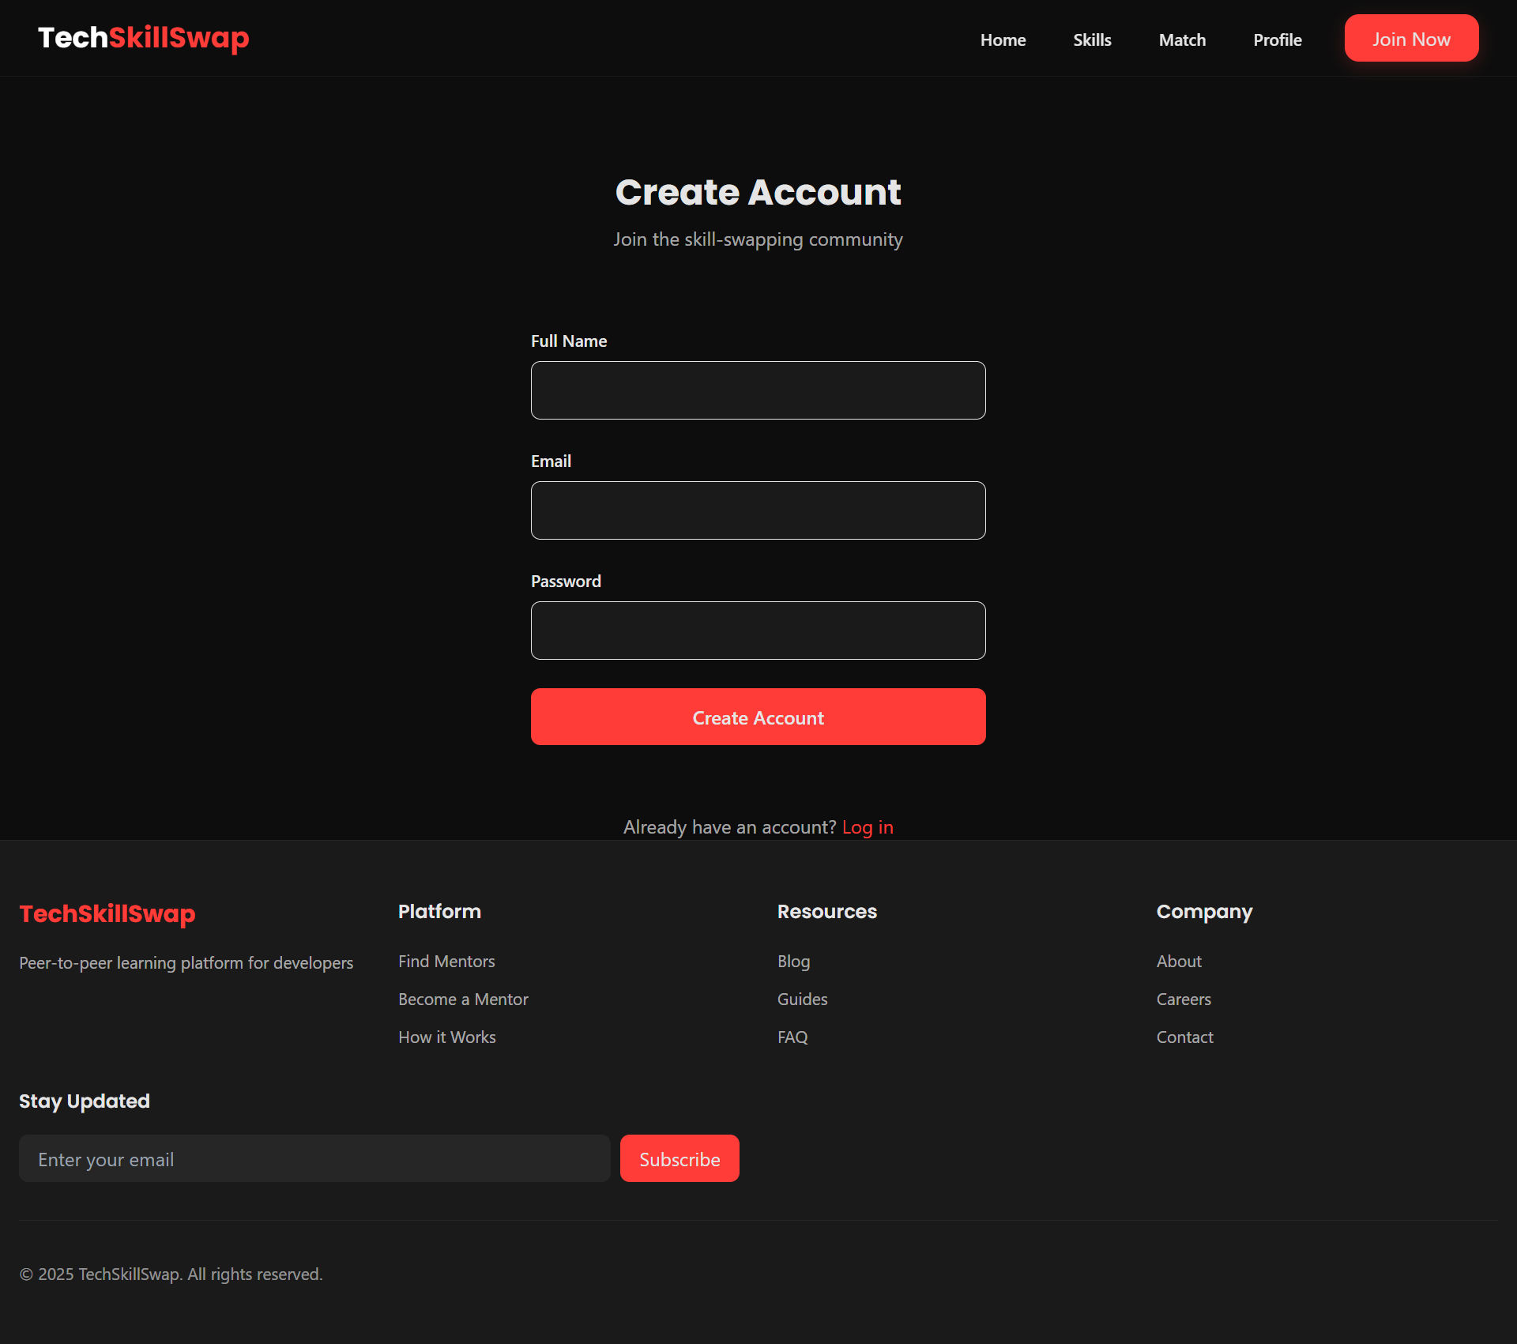Click the newsletter email input

(x=314, y=1159)
